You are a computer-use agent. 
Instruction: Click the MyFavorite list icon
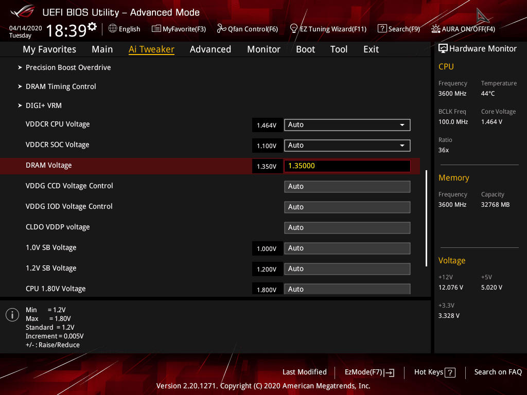(x=156, y=29)
